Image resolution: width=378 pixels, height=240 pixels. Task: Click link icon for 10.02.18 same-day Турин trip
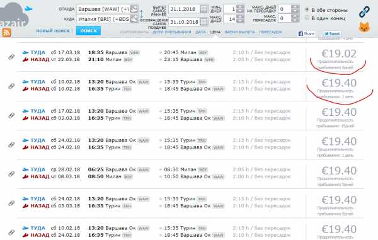coord(11,86)
